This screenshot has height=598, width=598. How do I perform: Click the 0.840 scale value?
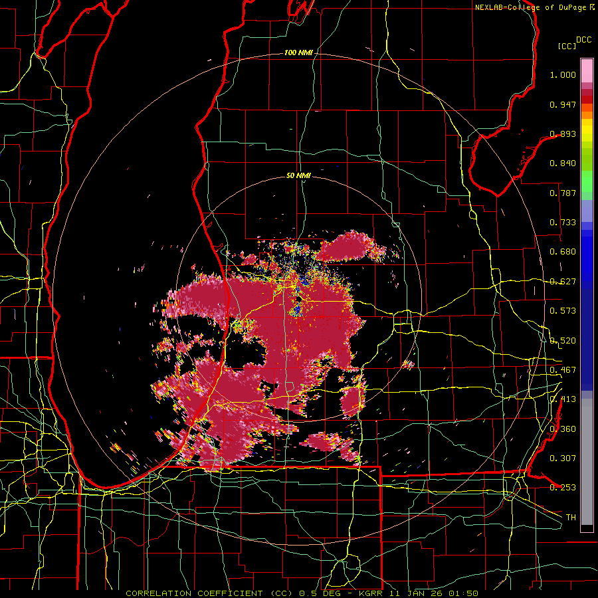pos(563,163)
